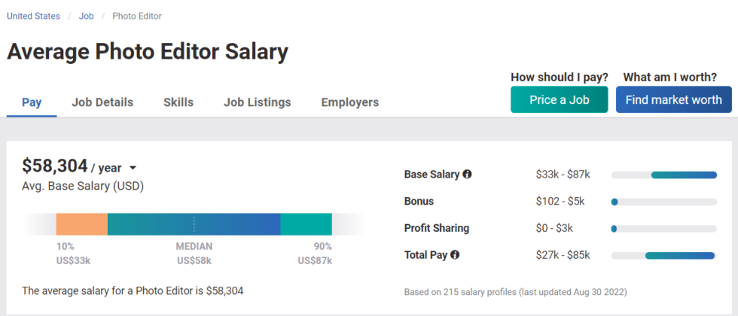Click the Base Salary info icon
This screenshot has height=316, width=738.
coord(467,175)
